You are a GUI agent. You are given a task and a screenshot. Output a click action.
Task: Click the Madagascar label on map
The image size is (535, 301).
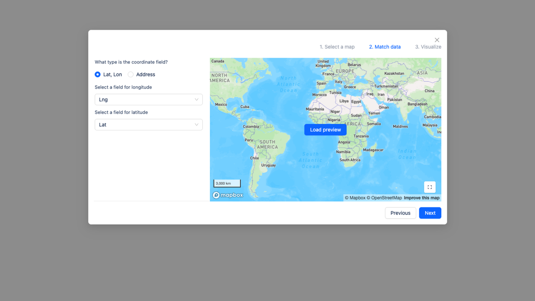pyautogui.click(x=373, y=150)
